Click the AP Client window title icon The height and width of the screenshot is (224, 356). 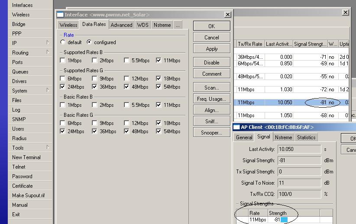[236, 127]
